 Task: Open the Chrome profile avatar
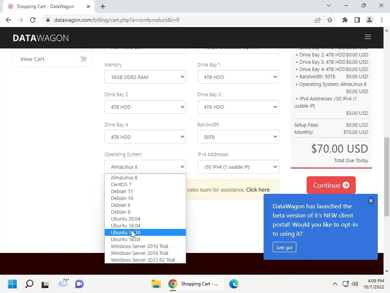[x=369, y=20]
